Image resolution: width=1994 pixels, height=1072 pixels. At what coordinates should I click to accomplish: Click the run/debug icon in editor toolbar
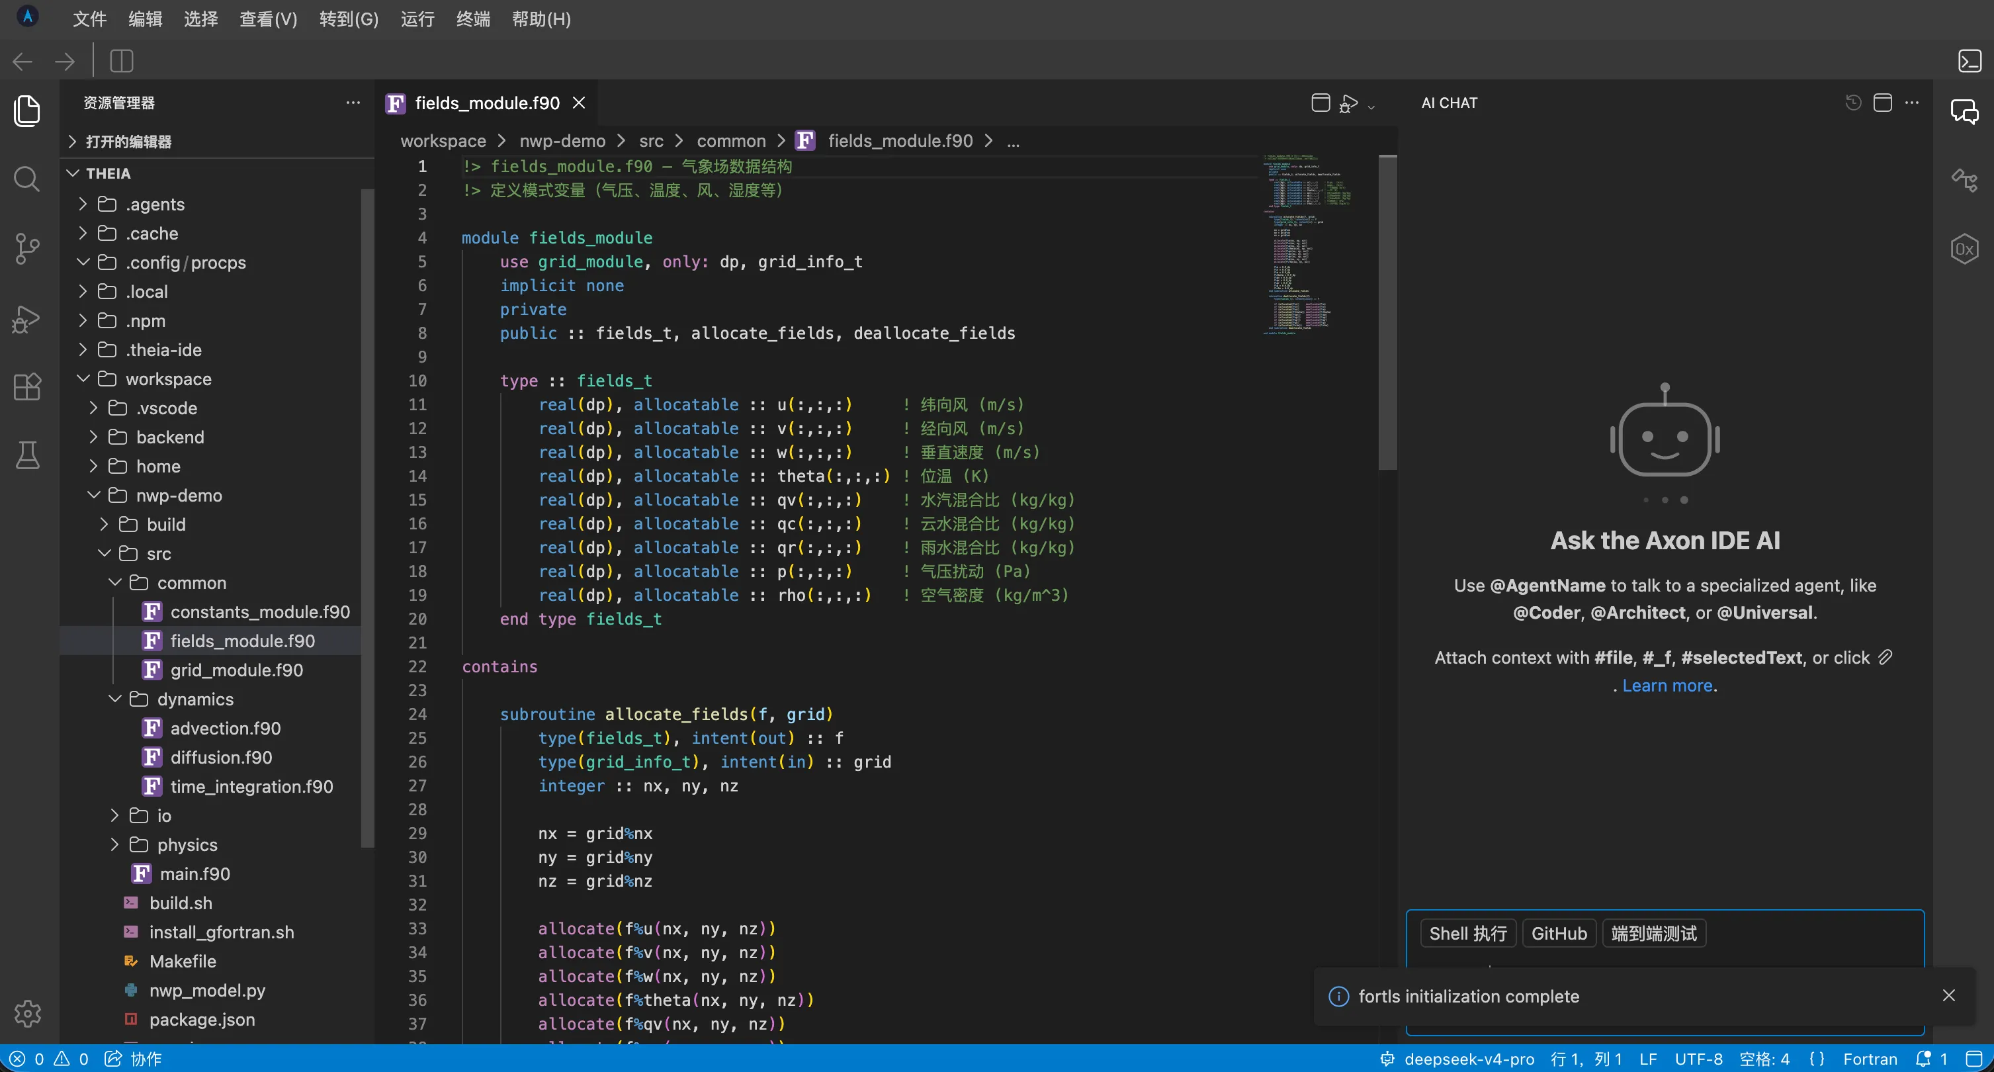(1348, 103)
